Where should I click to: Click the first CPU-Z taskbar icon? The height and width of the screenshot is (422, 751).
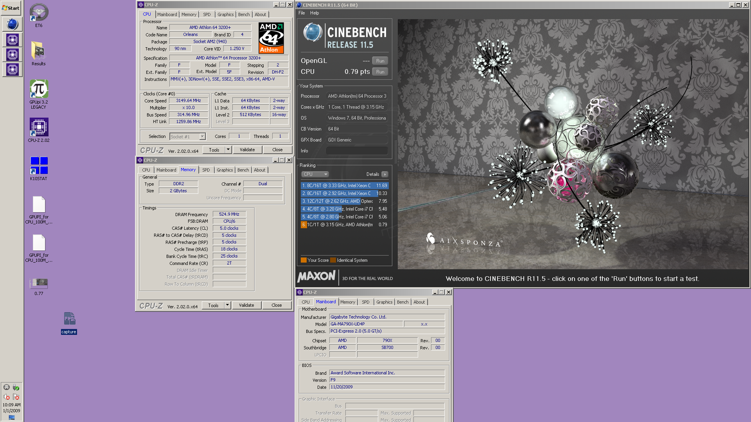click(x=12, y=40)
